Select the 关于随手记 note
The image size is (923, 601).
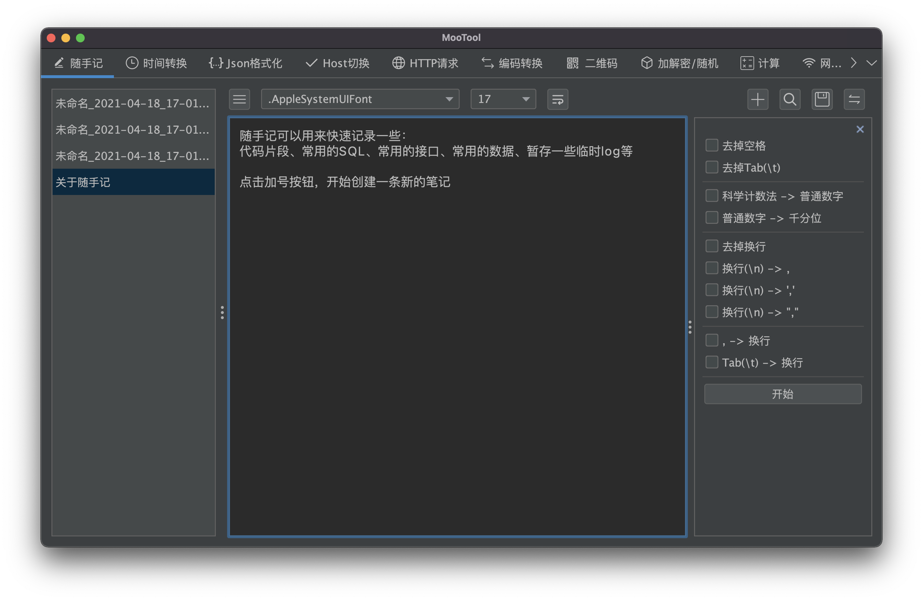pos(133,182)
